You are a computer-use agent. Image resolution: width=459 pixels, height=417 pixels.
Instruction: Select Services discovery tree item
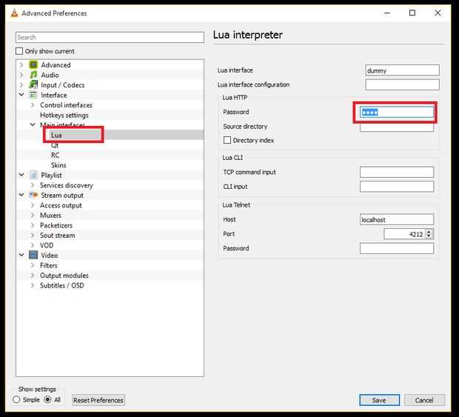[67, 185]
